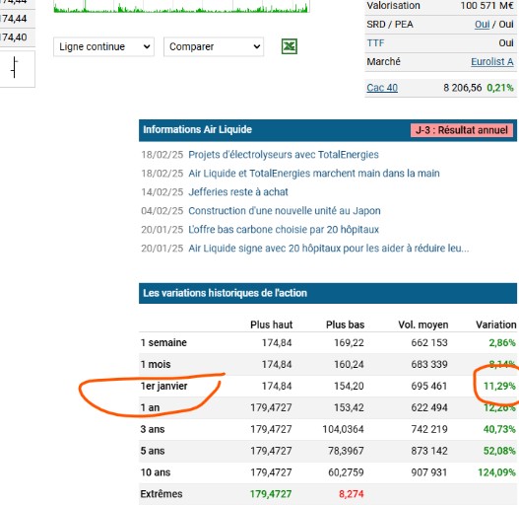This screenshot has width=519, height=505.
Task: Open the 'Comparer' dropdown
Action: pyautogui.click(x=214, y=46)
